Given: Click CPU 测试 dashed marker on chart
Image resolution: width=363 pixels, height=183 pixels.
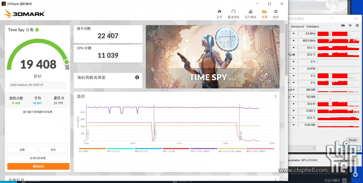Looking at the screenshot, I should [240, 122].
